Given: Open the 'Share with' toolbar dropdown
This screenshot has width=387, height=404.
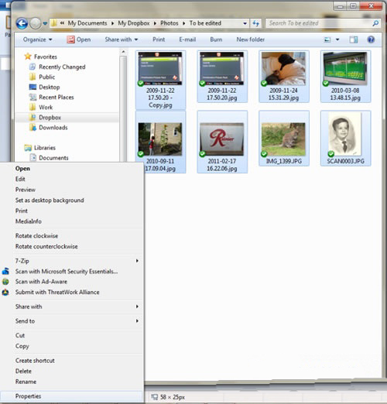Looking at the screenshot, I should point(122,39).
